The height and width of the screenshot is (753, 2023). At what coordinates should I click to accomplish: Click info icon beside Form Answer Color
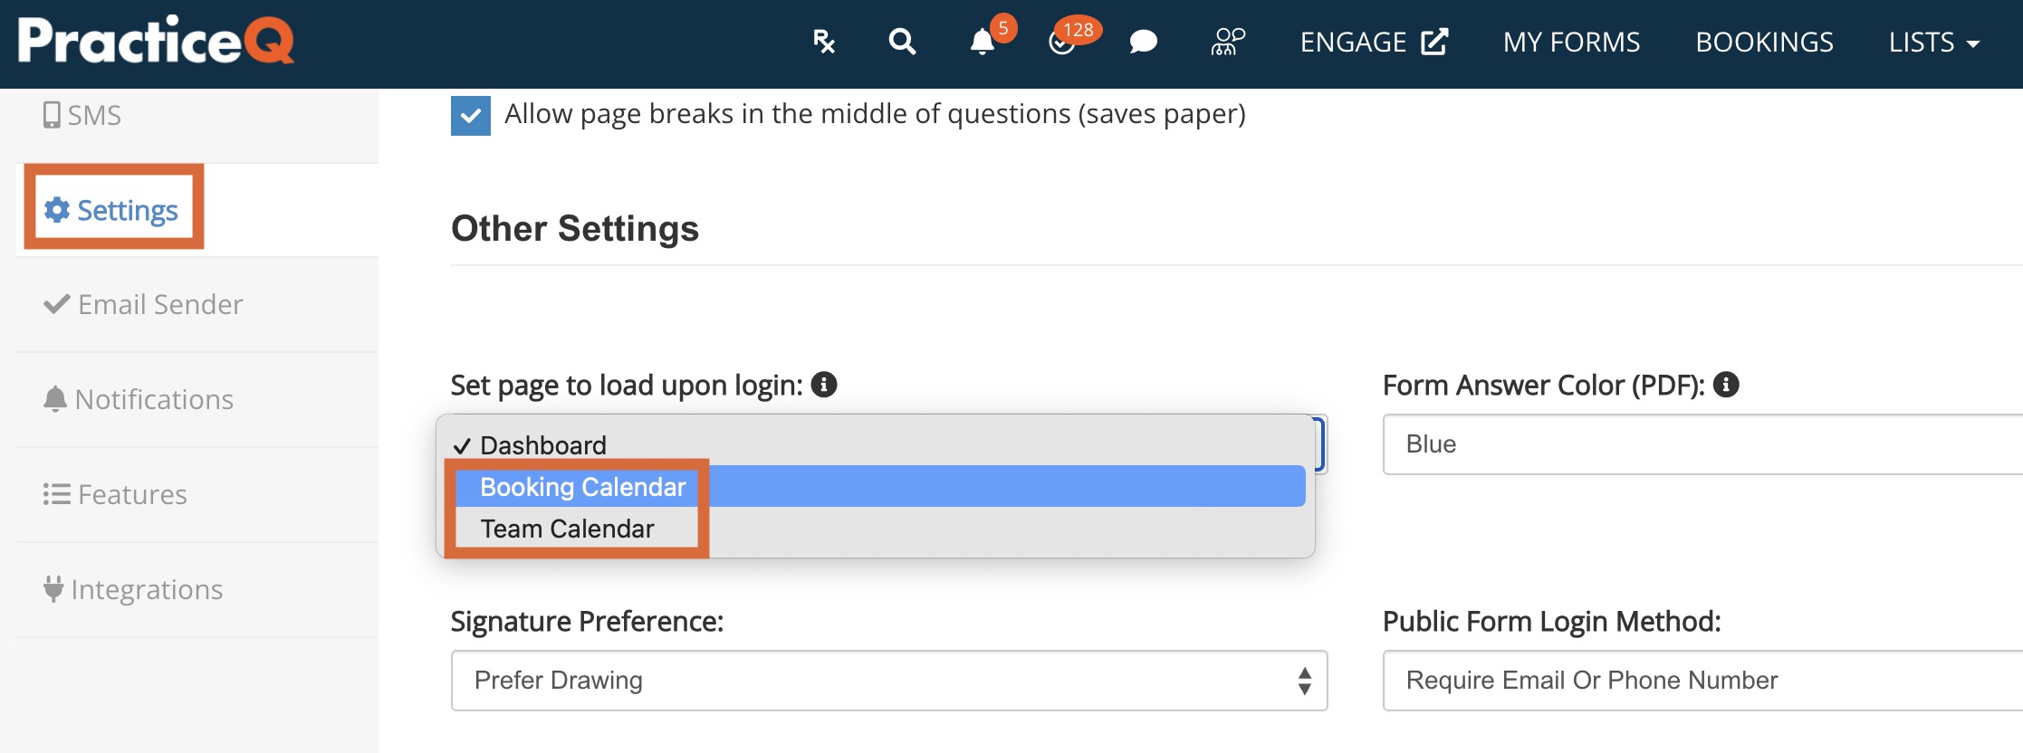coord(1726,385)
